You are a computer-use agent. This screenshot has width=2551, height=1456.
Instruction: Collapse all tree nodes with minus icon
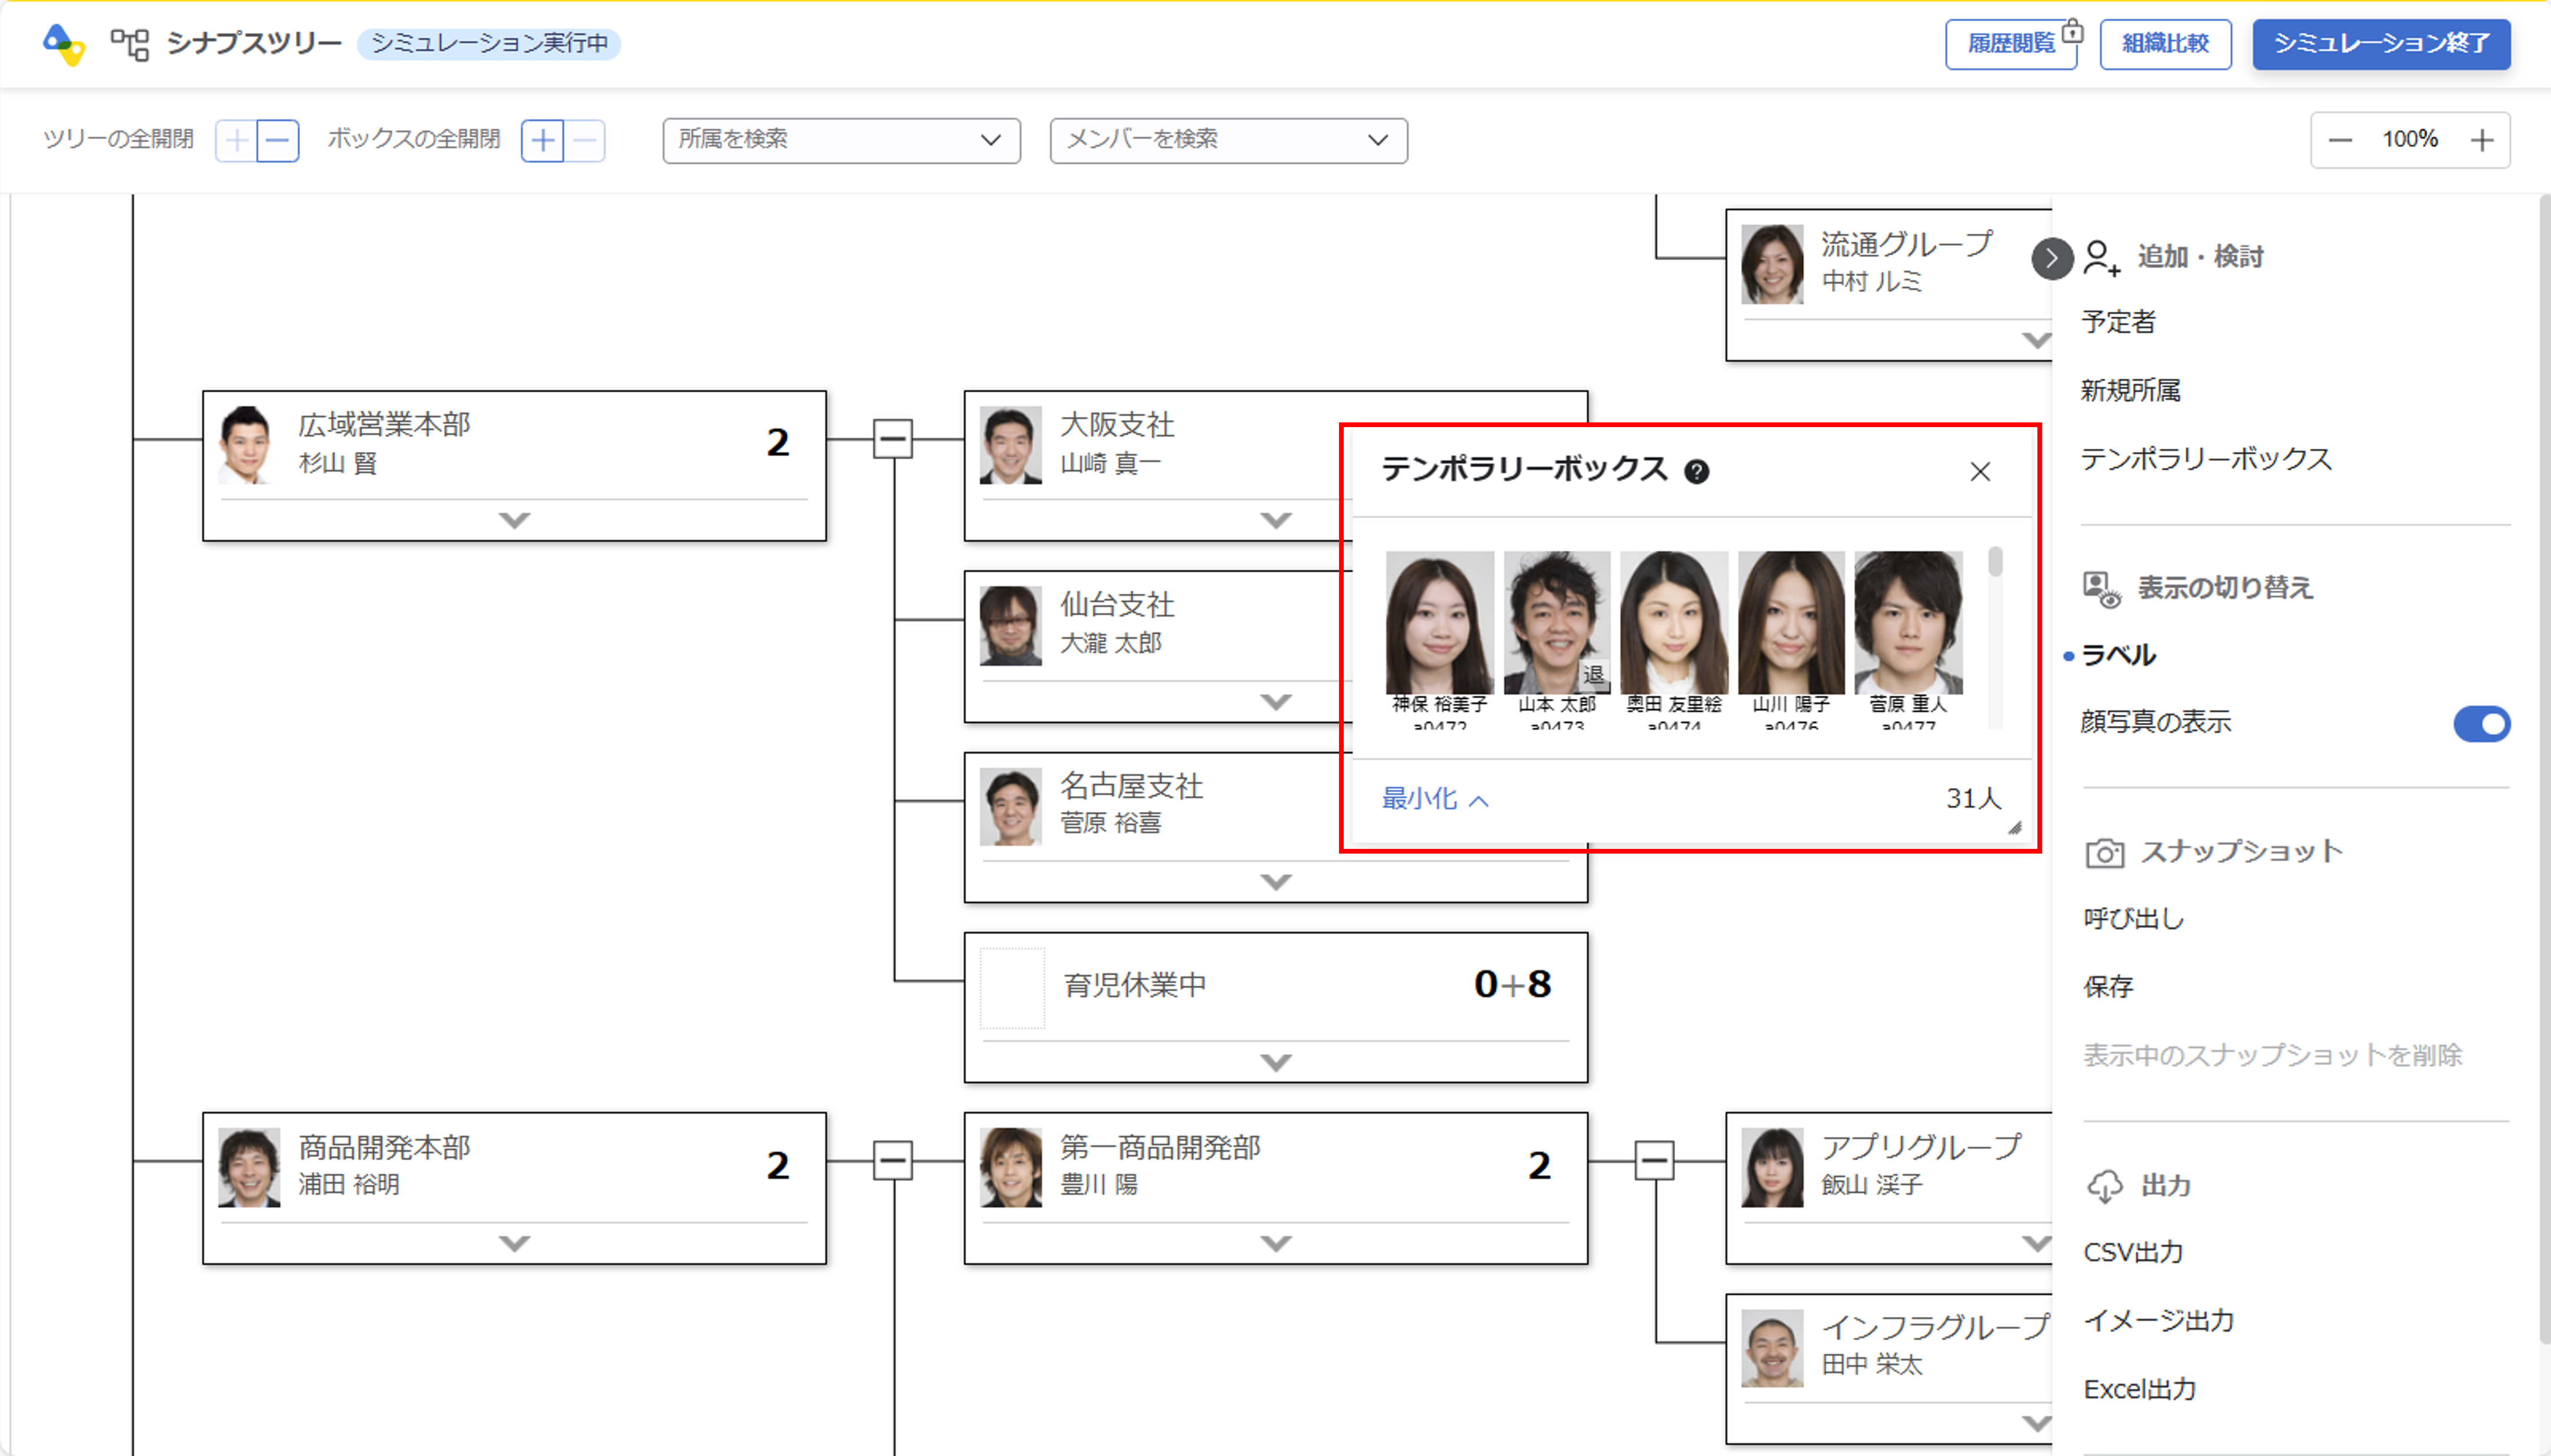point(278,140)
